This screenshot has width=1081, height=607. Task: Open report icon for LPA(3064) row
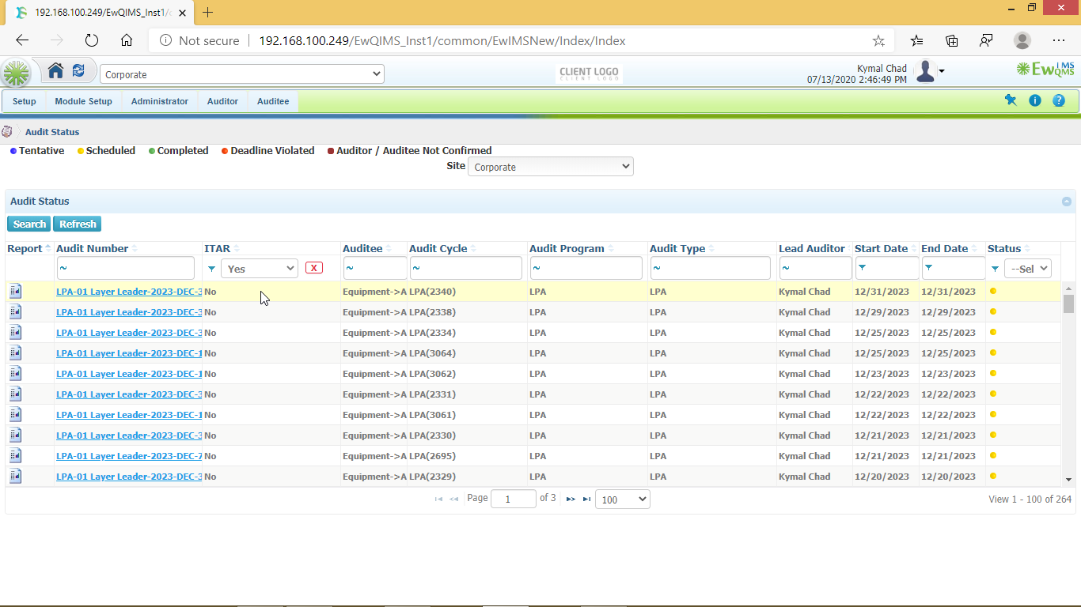pyautogui.click(x=16, y=353)
